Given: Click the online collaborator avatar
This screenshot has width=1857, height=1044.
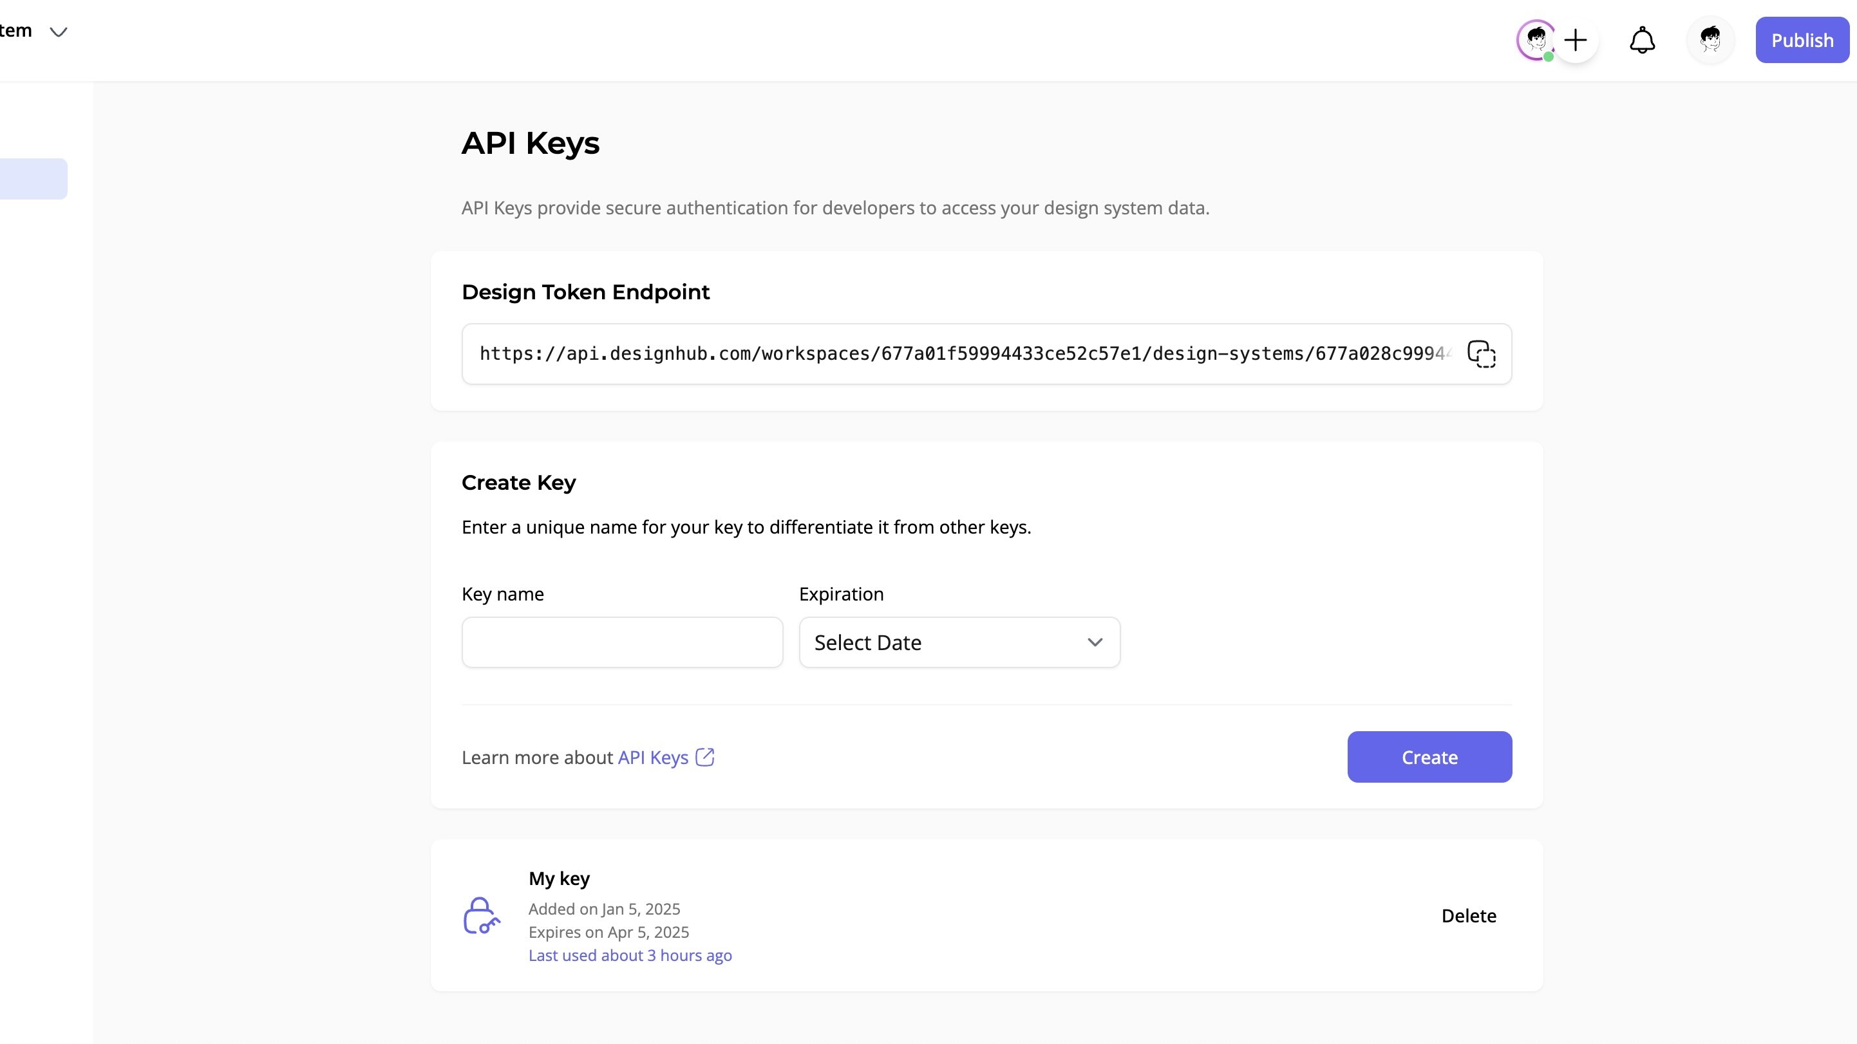Looking at the screenshot, I should pos(1536,40).
